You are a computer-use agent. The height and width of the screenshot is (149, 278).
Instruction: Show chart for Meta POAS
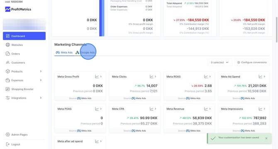[x=97, y=109]
